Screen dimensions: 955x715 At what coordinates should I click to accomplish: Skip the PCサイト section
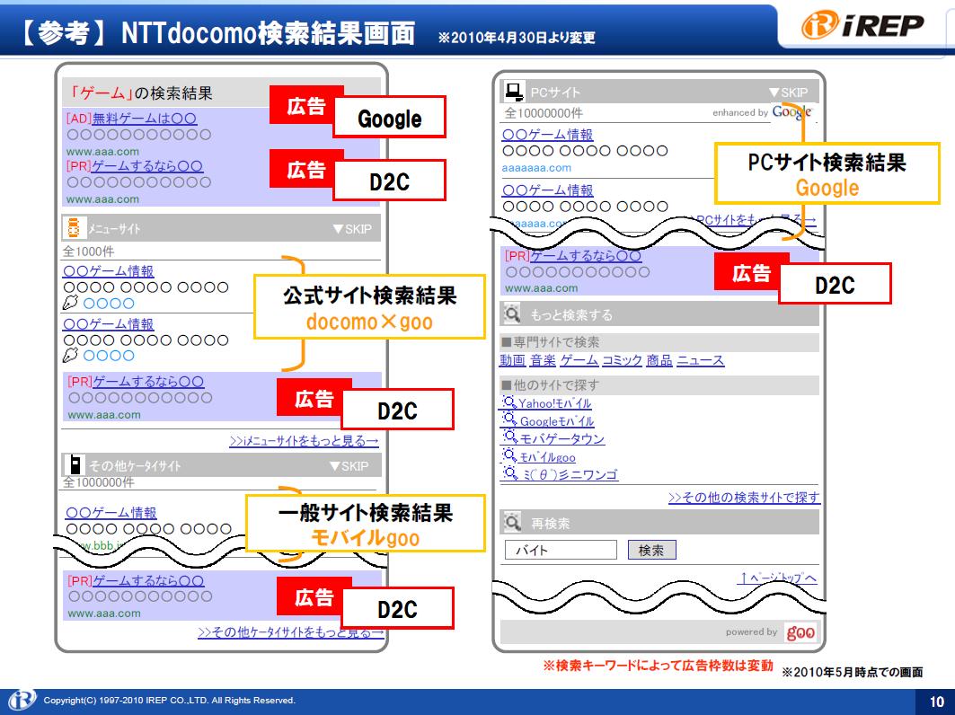789,93
